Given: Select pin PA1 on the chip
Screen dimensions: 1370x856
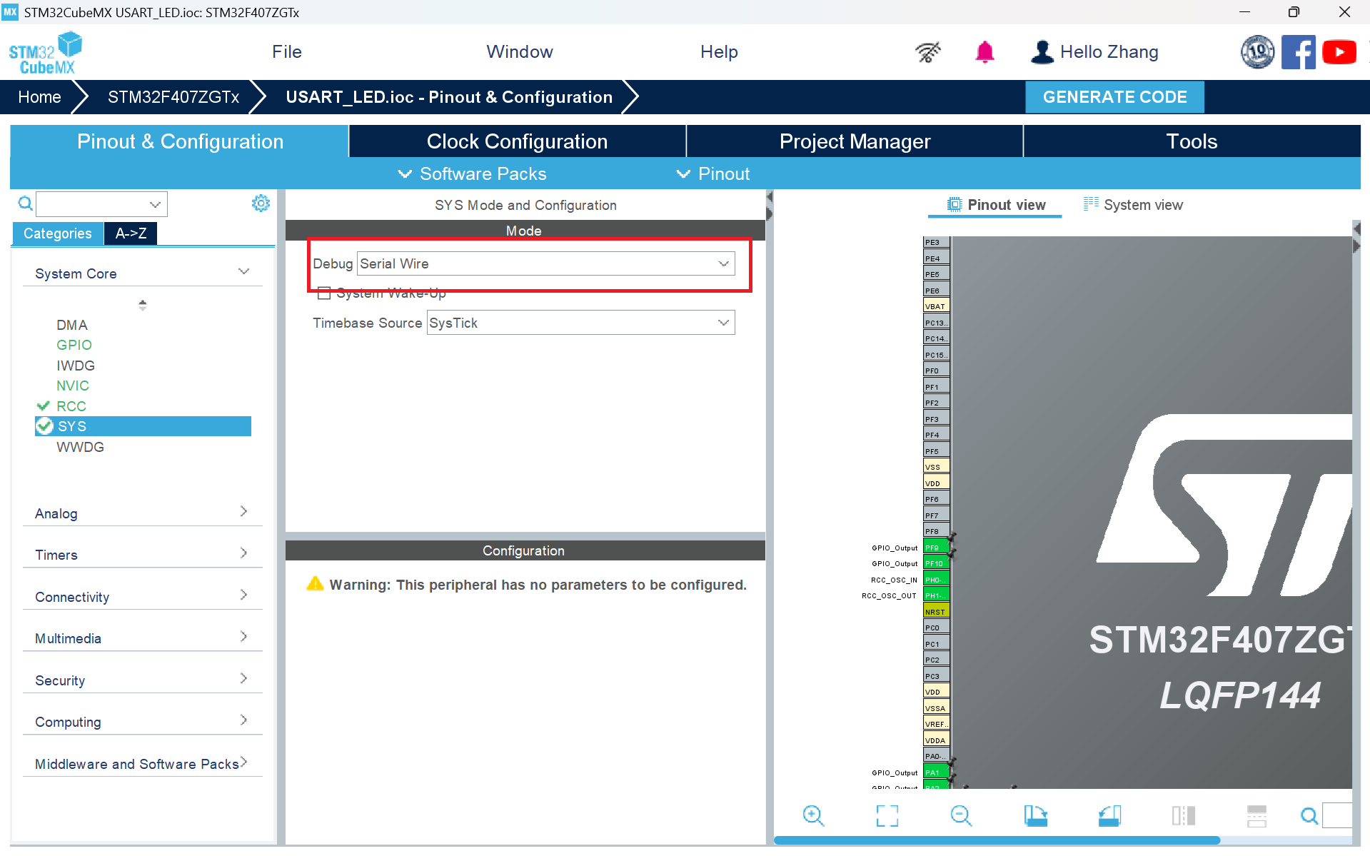Looking at the screenshot, I should coord(936,772).
